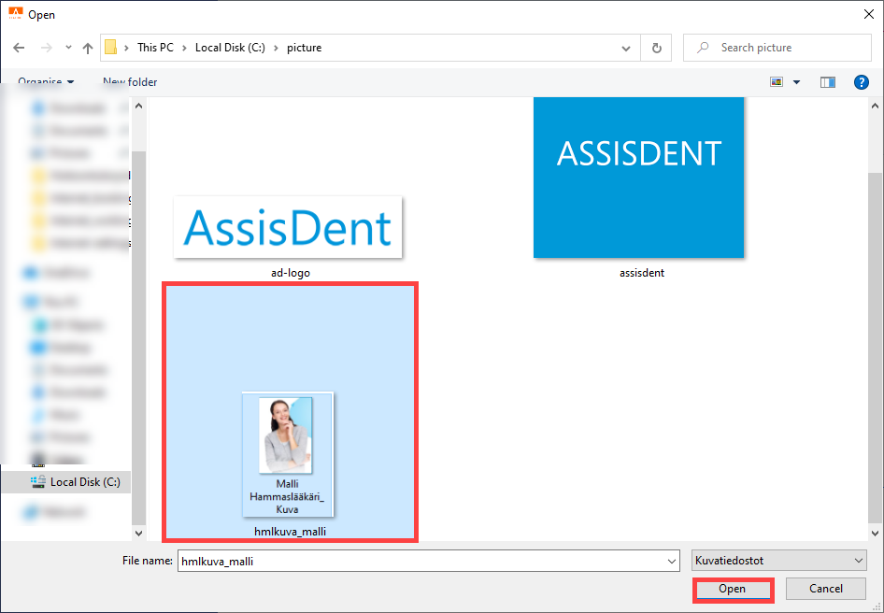Viewport: 884px width, 613px height.
Task: Select Local Disk (C:) in the breadcrumb
Action: [230, 48]
